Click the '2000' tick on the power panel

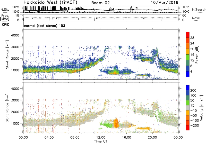pyautogui.click(x=15, y=58)
